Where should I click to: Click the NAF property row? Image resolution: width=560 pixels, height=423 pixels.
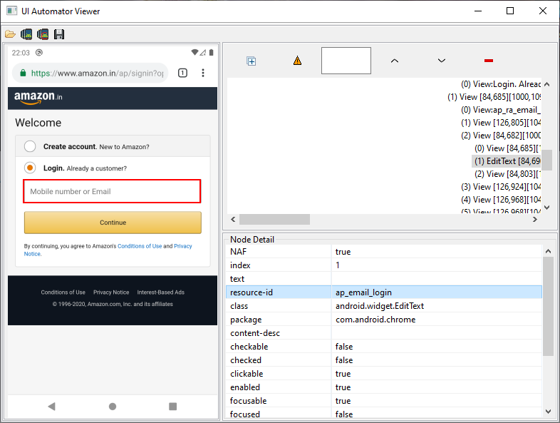tap(384, 252)
